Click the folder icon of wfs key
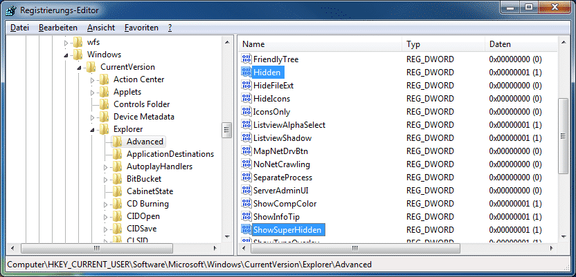 (x=78, y=42)
